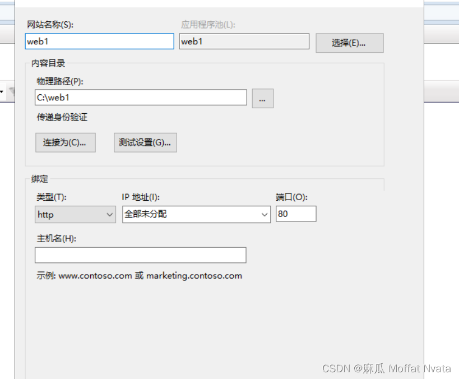Screen dimensions: 459x379
Task: Click the 连接为(C)... button
Action: pyautogui.click(x=65, y=142)
